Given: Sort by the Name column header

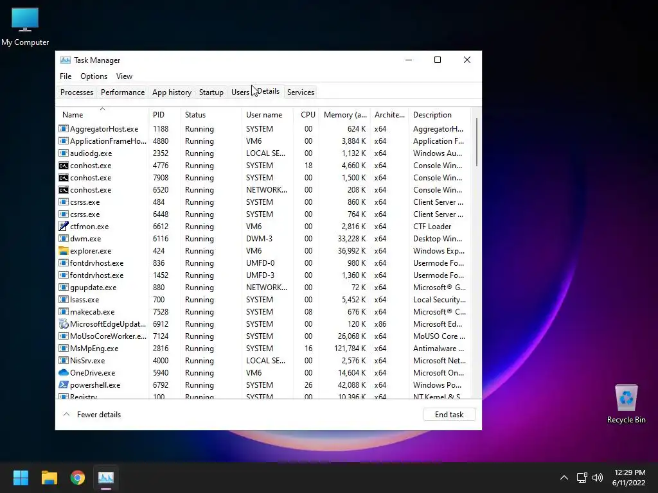Looking at the screenshot, I should coord(102,115).
